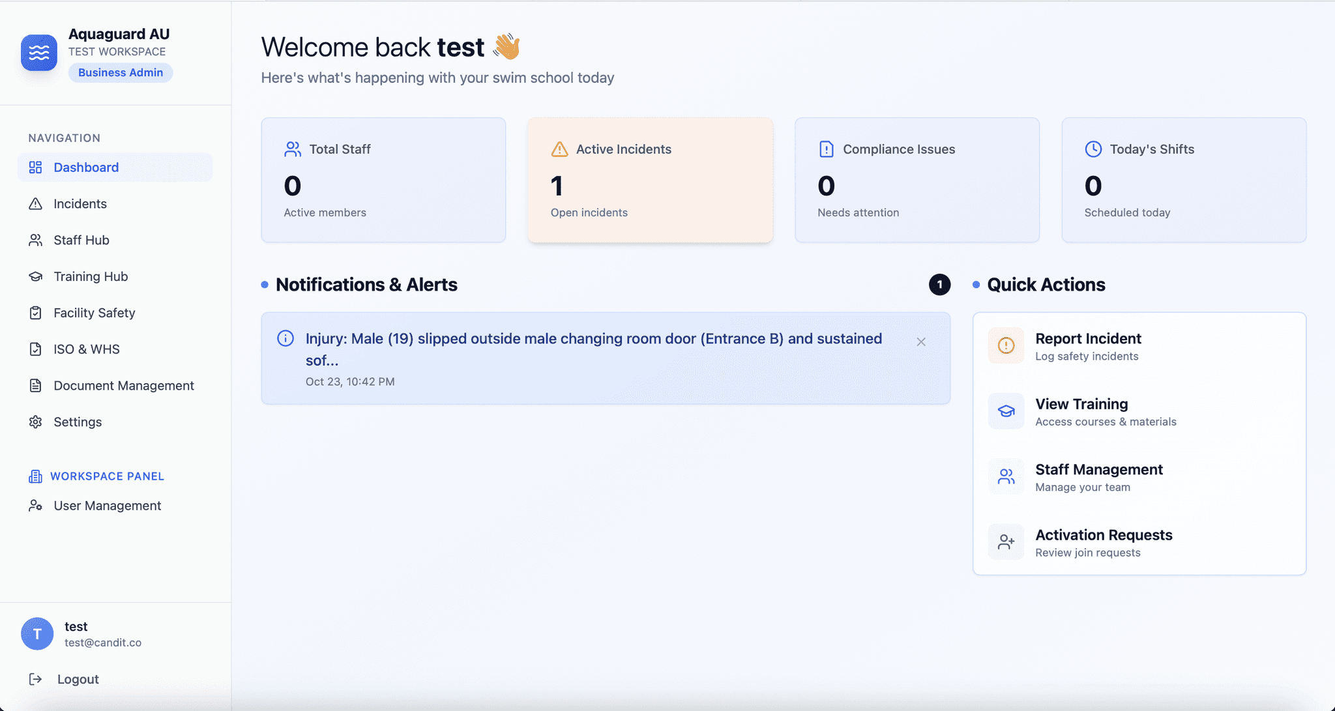1335x711 pixels.
Task: Click the blue T user avatar
Action: click(x=37, y=634)
